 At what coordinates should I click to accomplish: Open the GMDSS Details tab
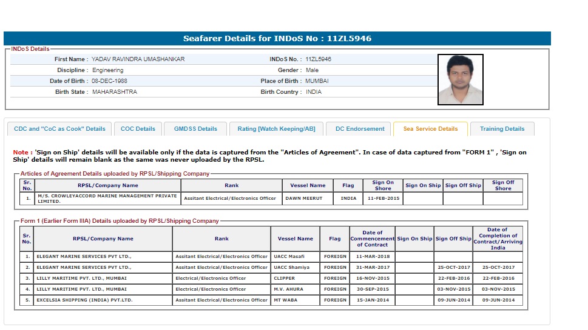tap(195, 129)
